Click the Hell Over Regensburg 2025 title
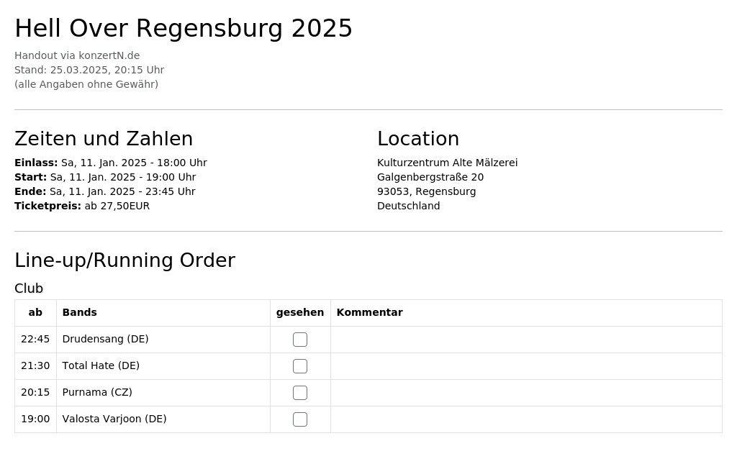The image size is (737, 459). click(x=184, y=28)
